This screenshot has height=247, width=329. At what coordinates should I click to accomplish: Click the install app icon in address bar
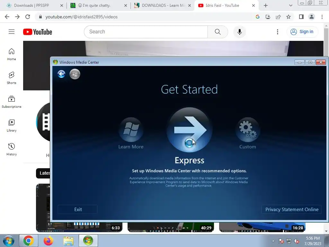[x=268, y=17]
